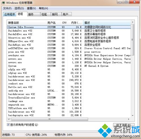Open the 帮助(H) menu
The image size is (141, 139).
(43, 8)
